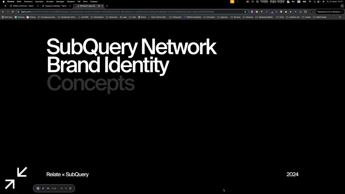Screen dimensions: 345x194
Task: Expand the tab search dropdown arrow
Action: tap(342, 6)
